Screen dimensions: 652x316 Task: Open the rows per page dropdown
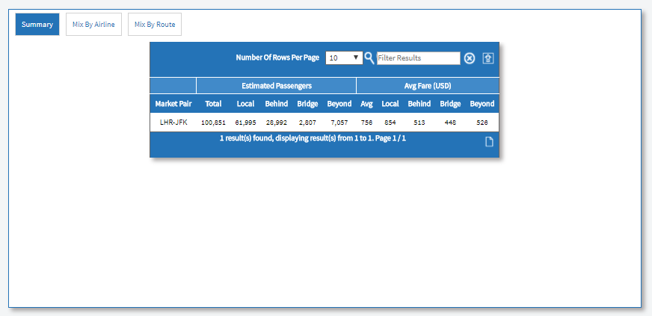pyautogui.click(x=344, y=58)
